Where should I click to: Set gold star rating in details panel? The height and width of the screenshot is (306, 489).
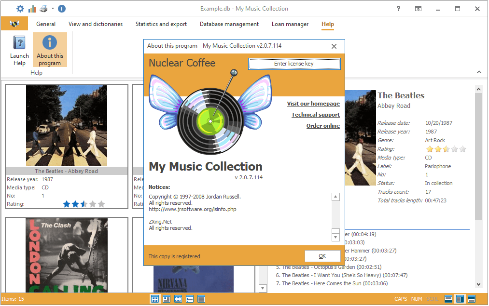tap(446, 149)
